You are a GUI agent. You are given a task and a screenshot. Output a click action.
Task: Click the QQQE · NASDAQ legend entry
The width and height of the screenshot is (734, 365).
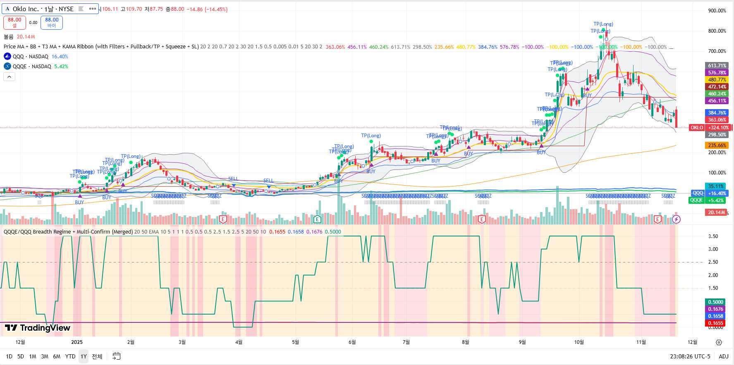pyautogui.click(x=32, y=66)
